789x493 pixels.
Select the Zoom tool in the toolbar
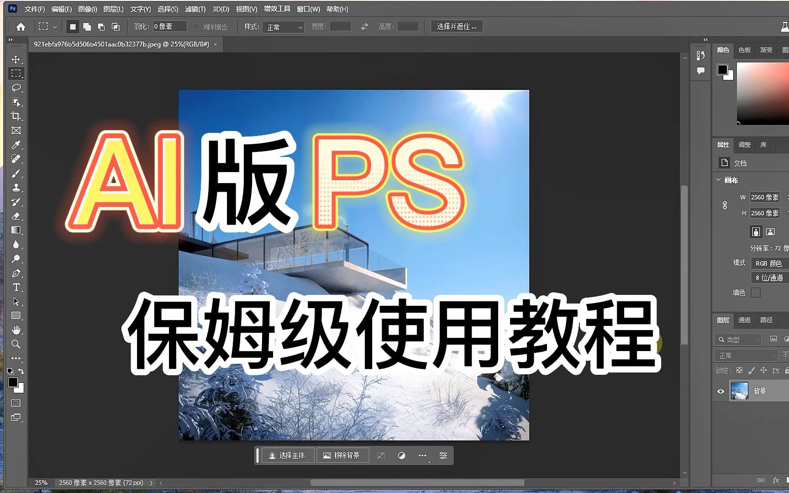point(16,345)
